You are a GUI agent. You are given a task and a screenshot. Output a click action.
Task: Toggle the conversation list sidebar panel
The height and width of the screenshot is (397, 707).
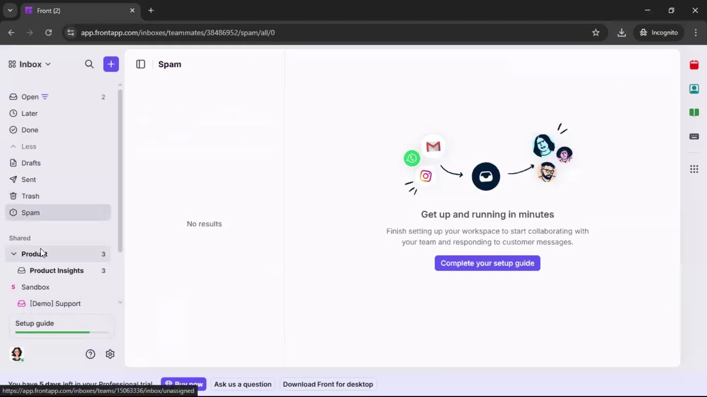click(141, 64)
